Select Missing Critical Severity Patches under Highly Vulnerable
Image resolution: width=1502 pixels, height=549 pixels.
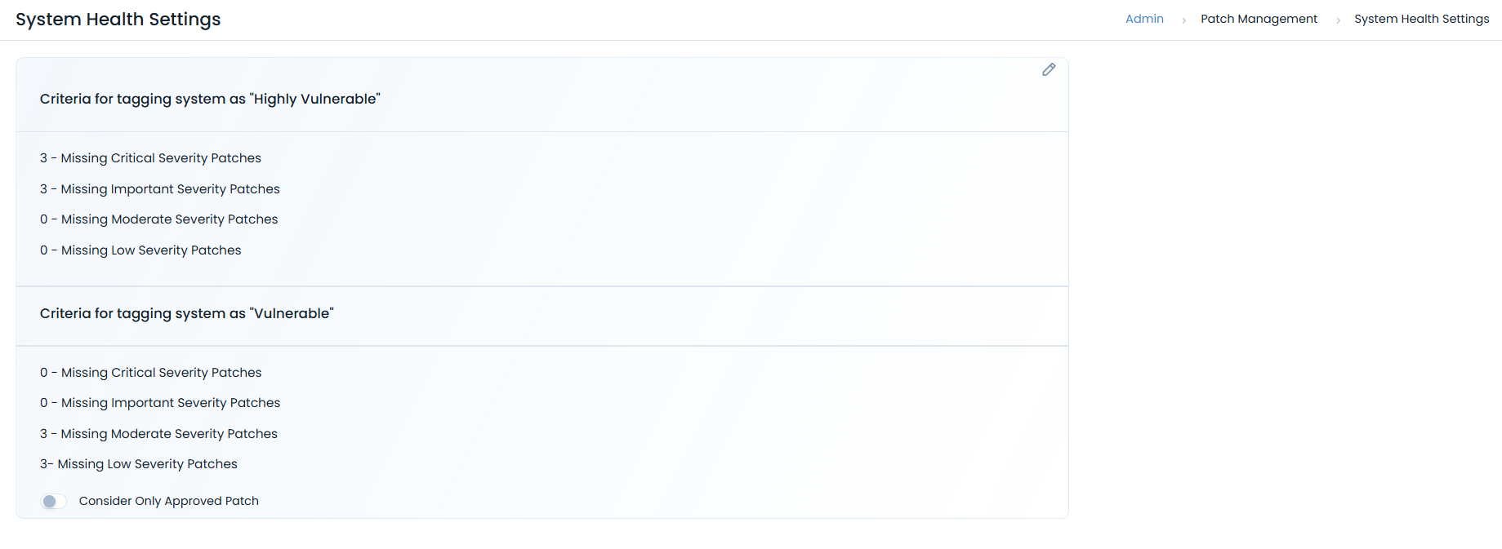click(x=150, y=157)
